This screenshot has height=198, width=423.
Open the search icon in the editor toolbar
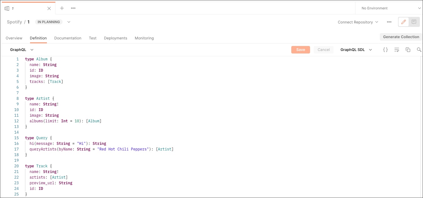point(419,49)
